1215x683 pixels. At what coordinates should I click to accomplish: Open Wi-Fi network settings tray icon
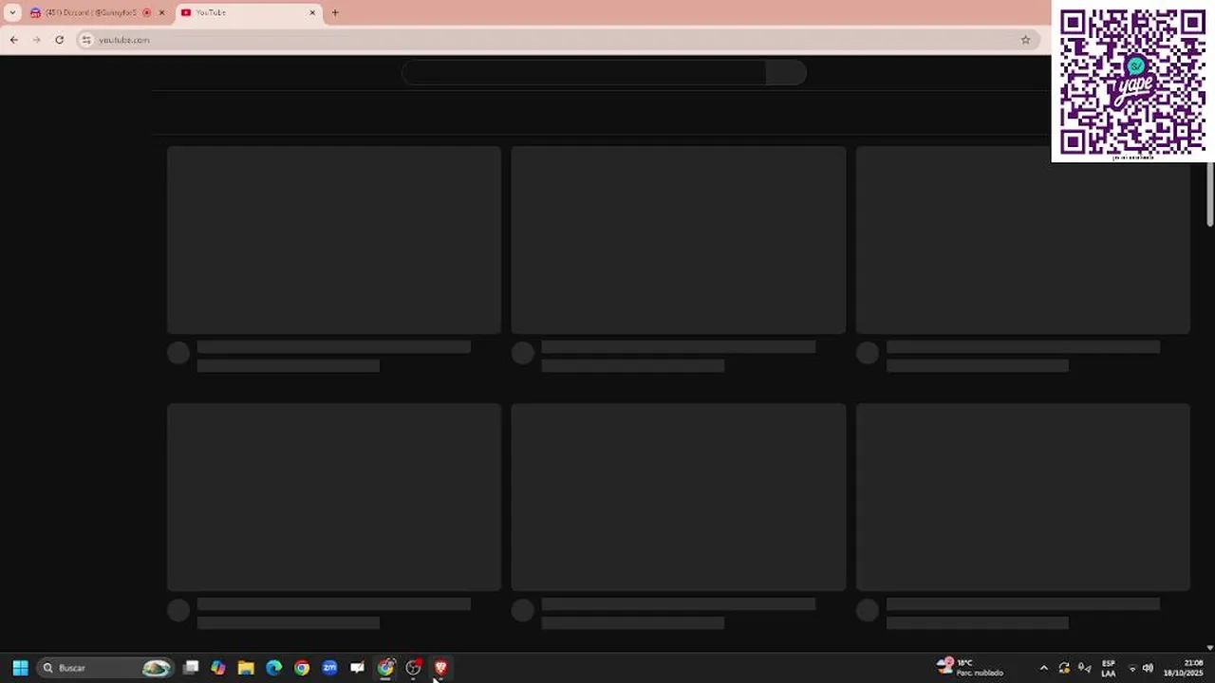(x=1131, y=668)
